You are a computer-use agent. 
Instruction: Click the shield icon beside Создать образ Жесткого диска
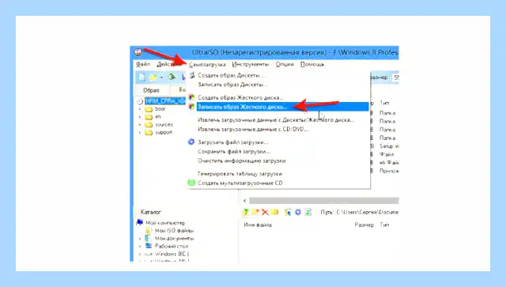click(x=191, y=97)
